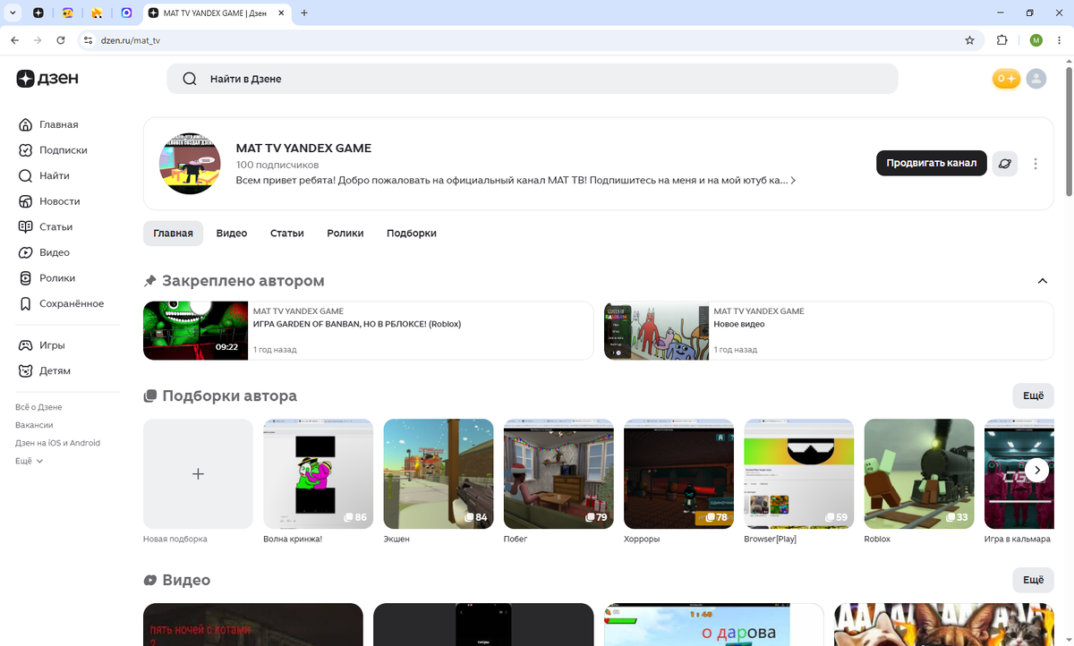Switch to the Видео channel tab
The height and width of the screenshot is (646, 1074).
(231, 233)
